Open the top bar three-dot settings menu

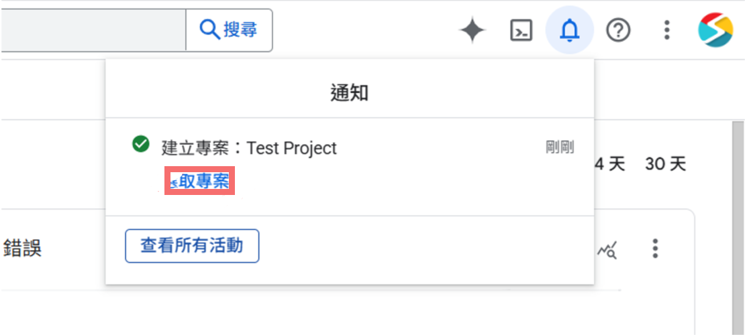[x=666, y=30]
